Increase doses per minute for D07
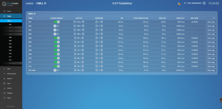222x109 pixels. 102,46
